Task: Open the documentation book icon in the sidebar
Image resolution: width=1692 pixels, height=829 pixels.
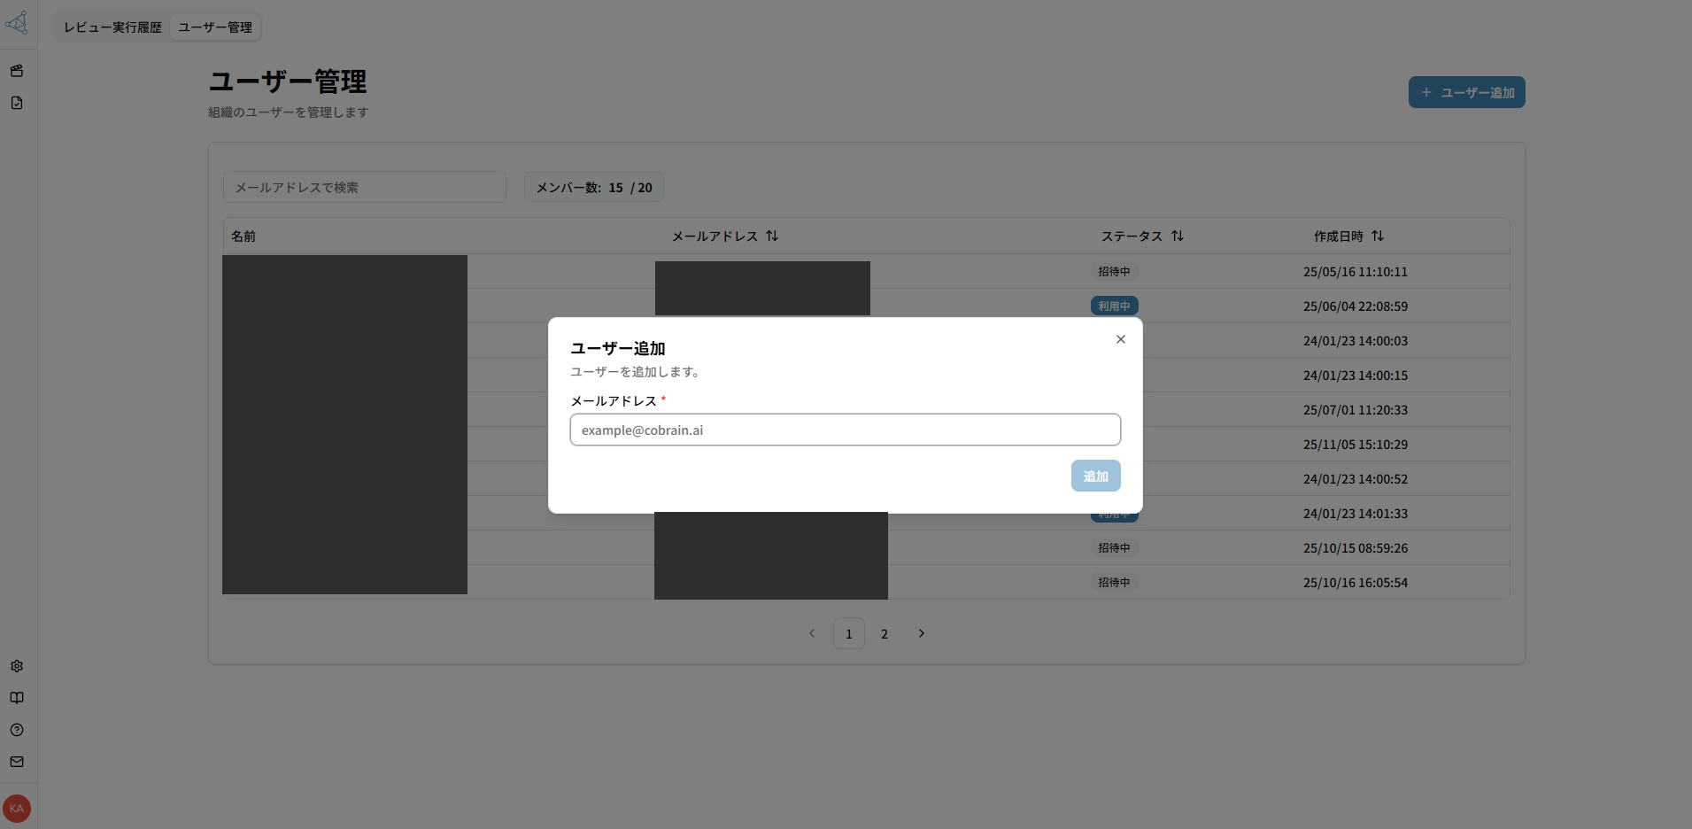Action: [x=17, y=698]
